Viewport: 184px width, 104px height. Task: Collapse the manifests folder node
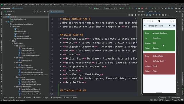click(x=6, y=17)
